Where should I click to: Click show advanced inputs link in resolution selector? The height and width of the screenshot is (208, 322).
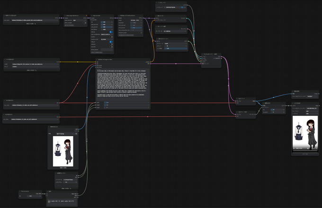[66, 189]
